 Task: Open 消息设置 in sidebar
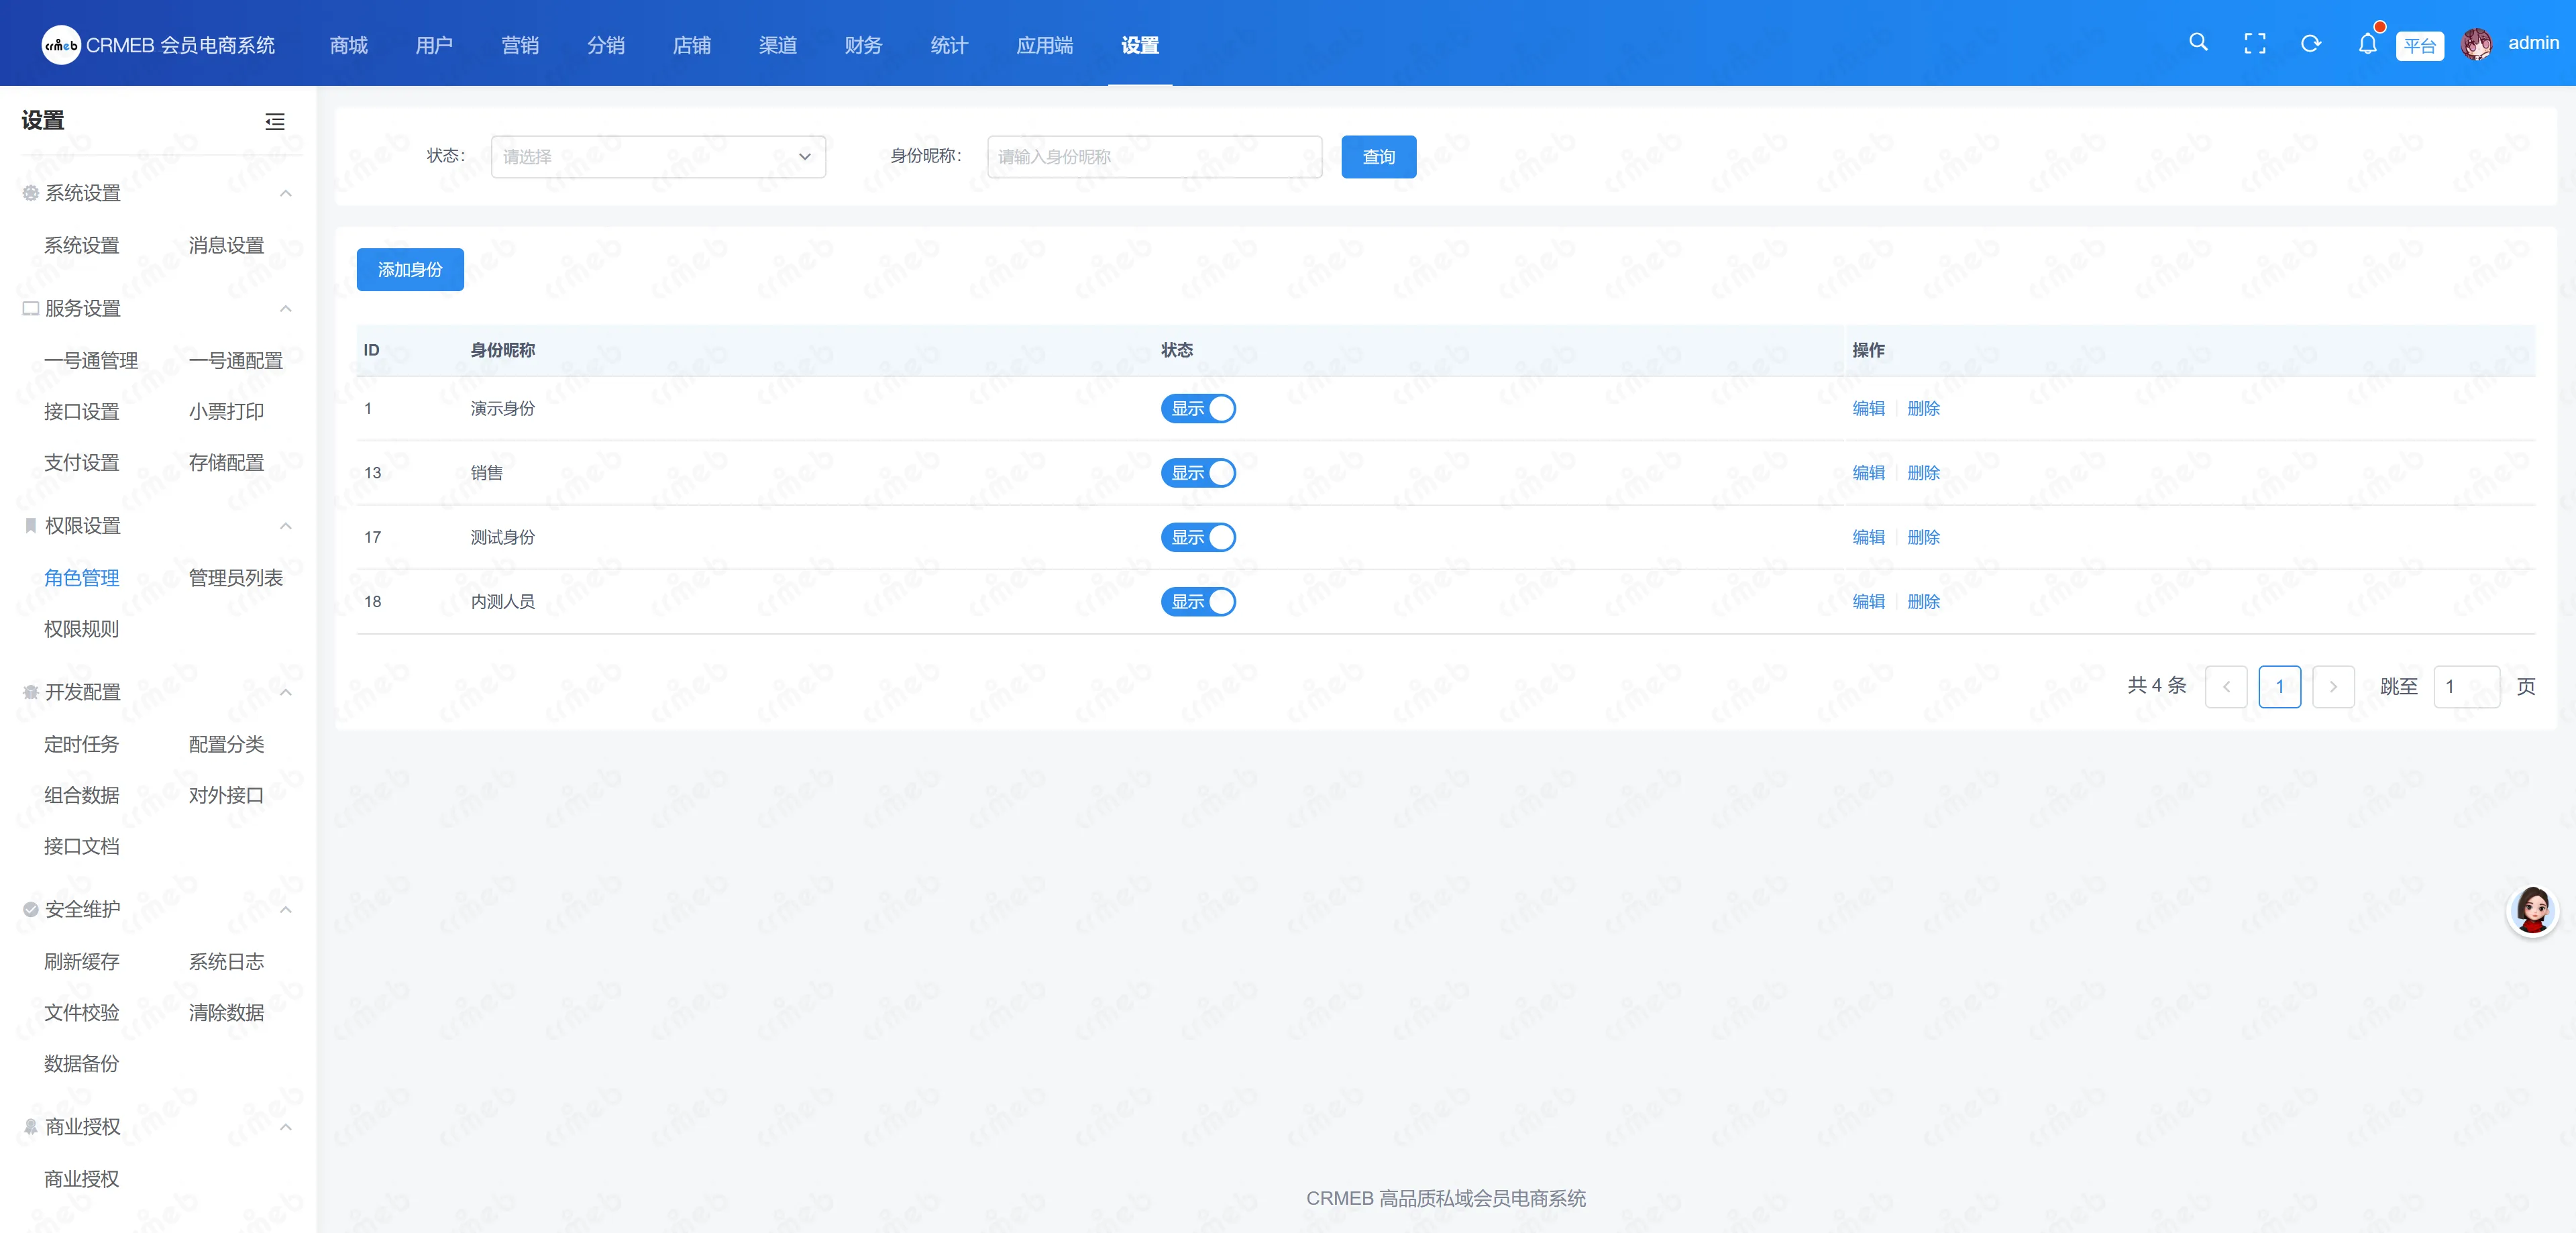point(226,245)
